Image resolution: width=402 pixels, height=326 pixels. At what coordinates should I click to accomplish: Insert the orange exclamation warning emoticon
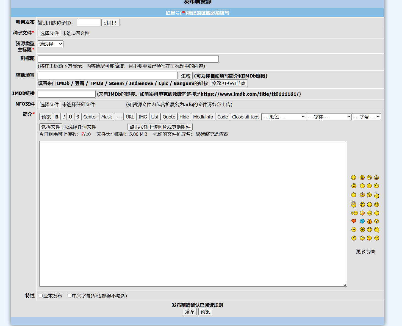click(370, 221)
